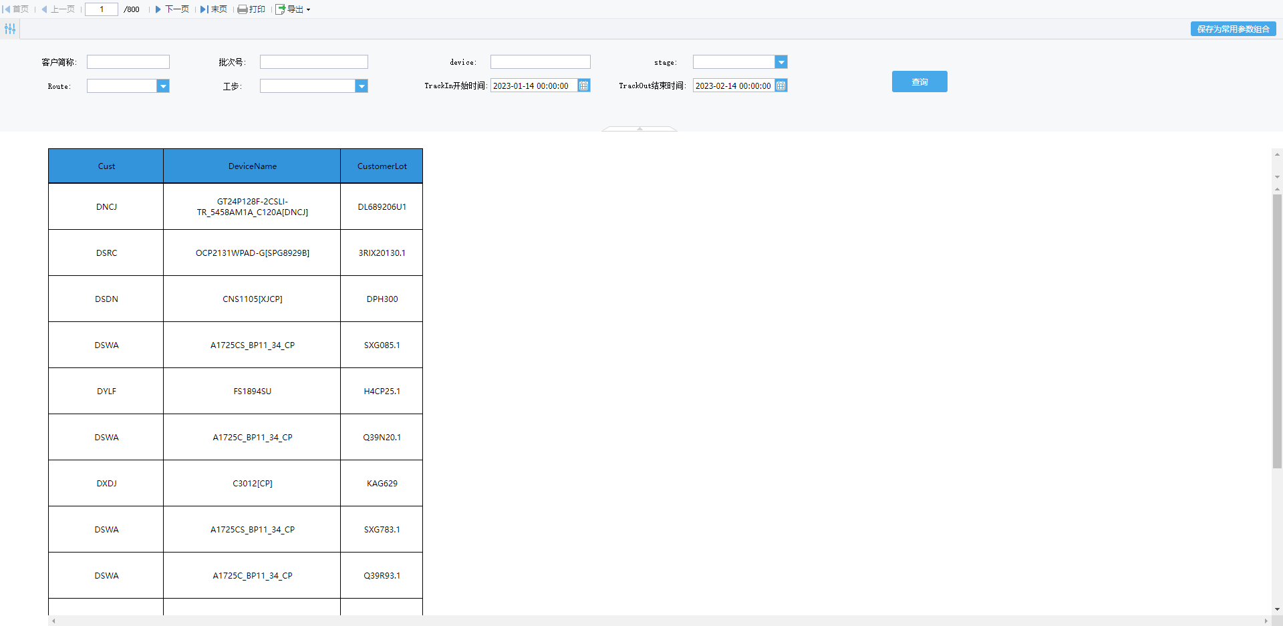This screenshot has height=626, width=1283.
Task: Open the Route dropdown
Action: (x=163, y=86)
